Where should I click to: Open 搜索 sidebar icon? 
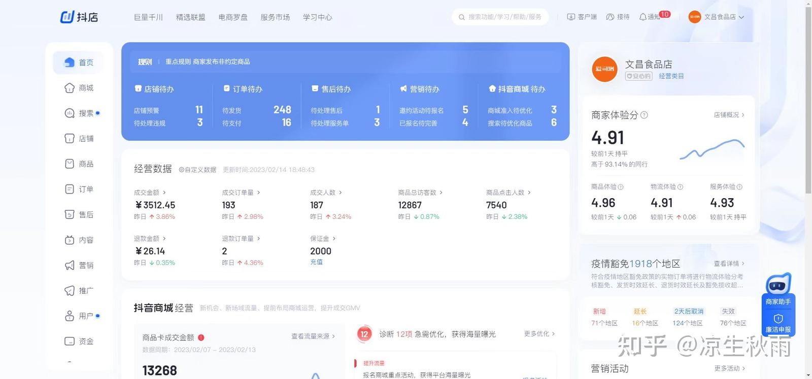[70, 113]
